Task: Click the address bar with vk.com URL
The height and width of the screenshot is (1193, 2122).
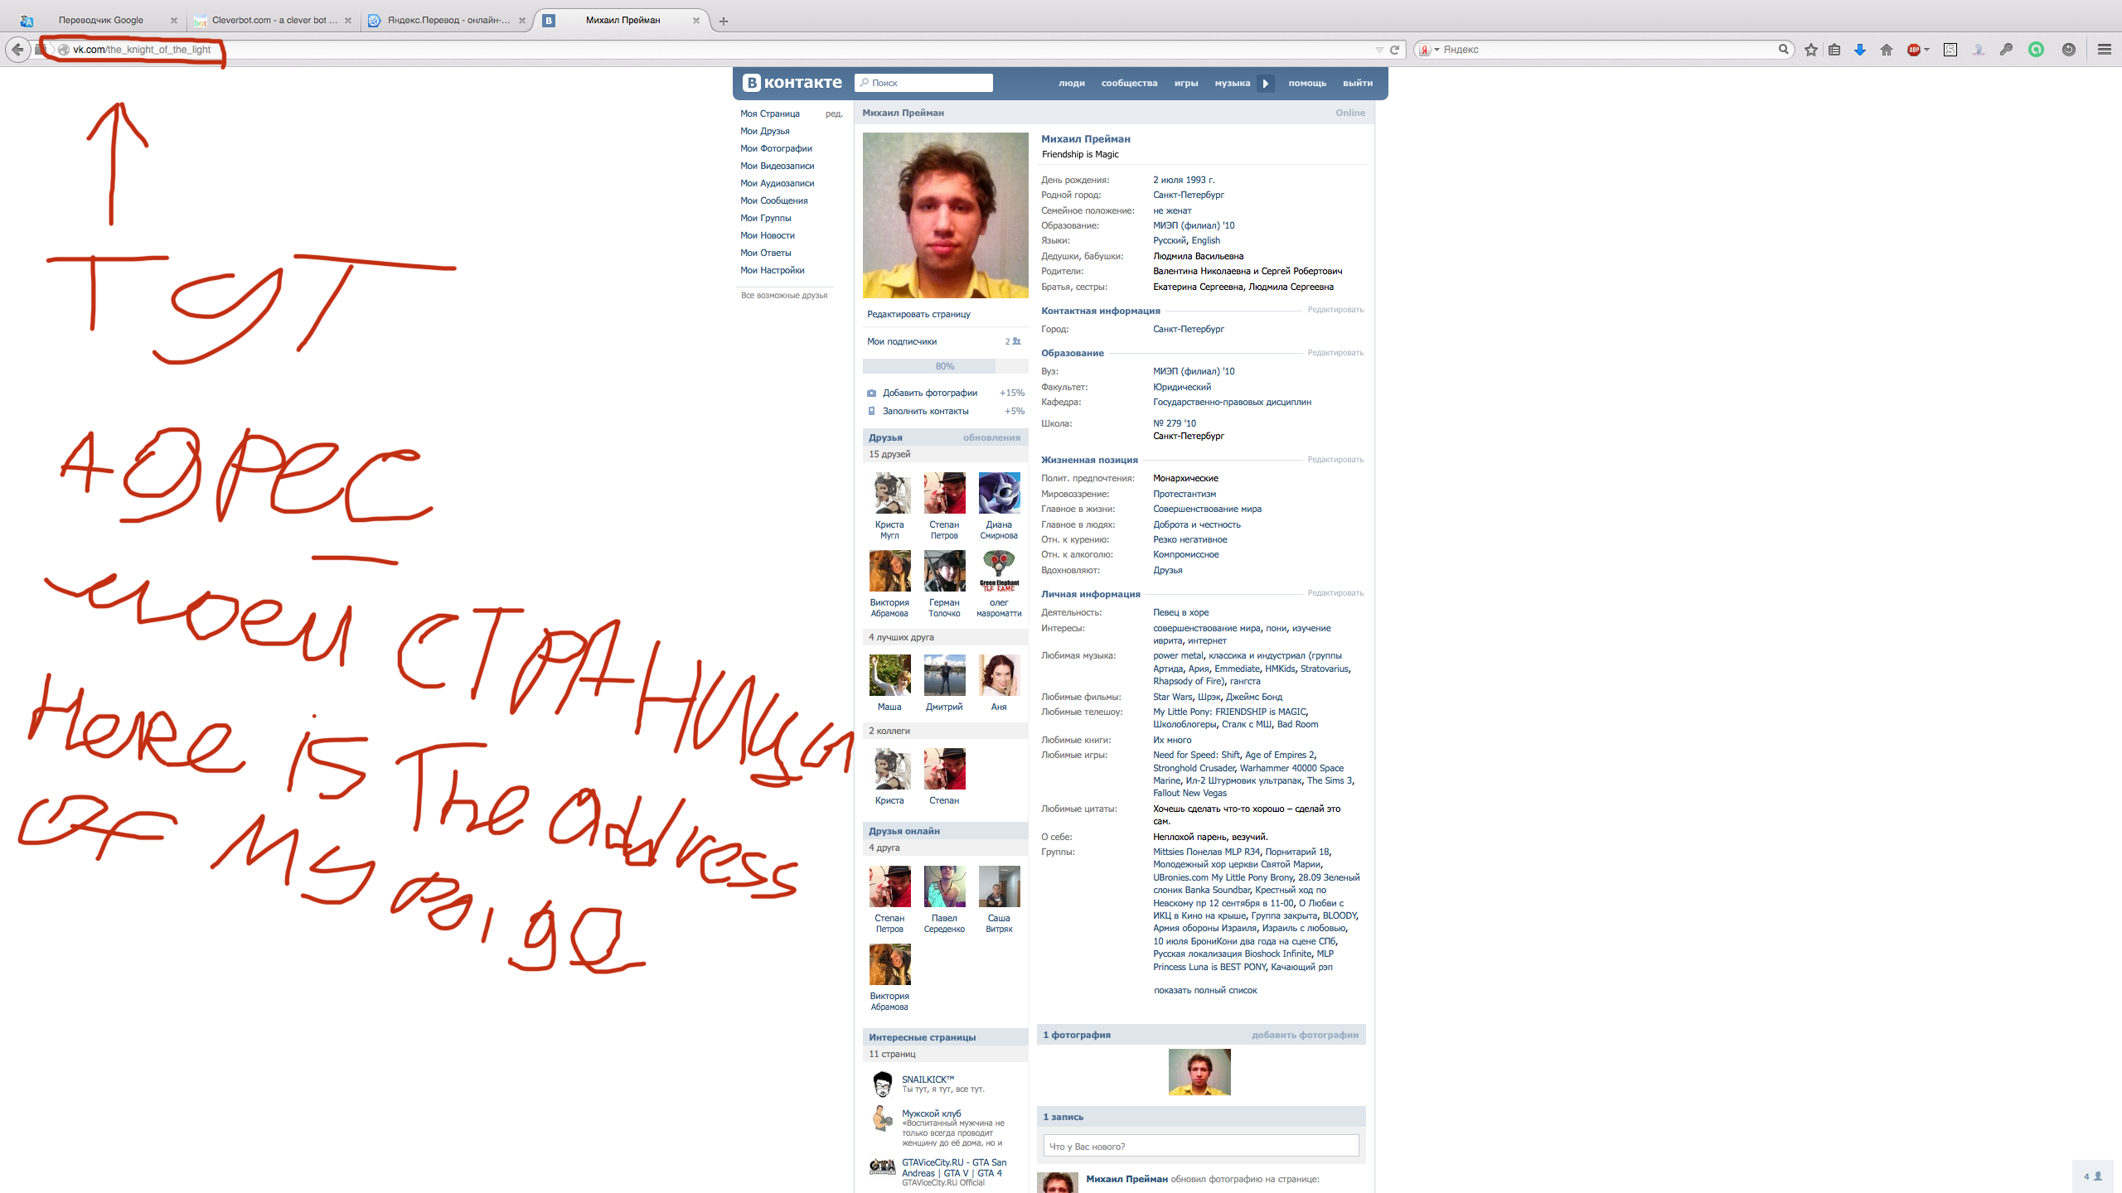Action: [x=713, y=50]
